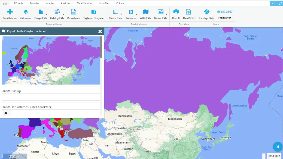This screenshot has width=283, height=159.
Task: Click the GeoJSON code file icon
Action: tap(188, 12)
